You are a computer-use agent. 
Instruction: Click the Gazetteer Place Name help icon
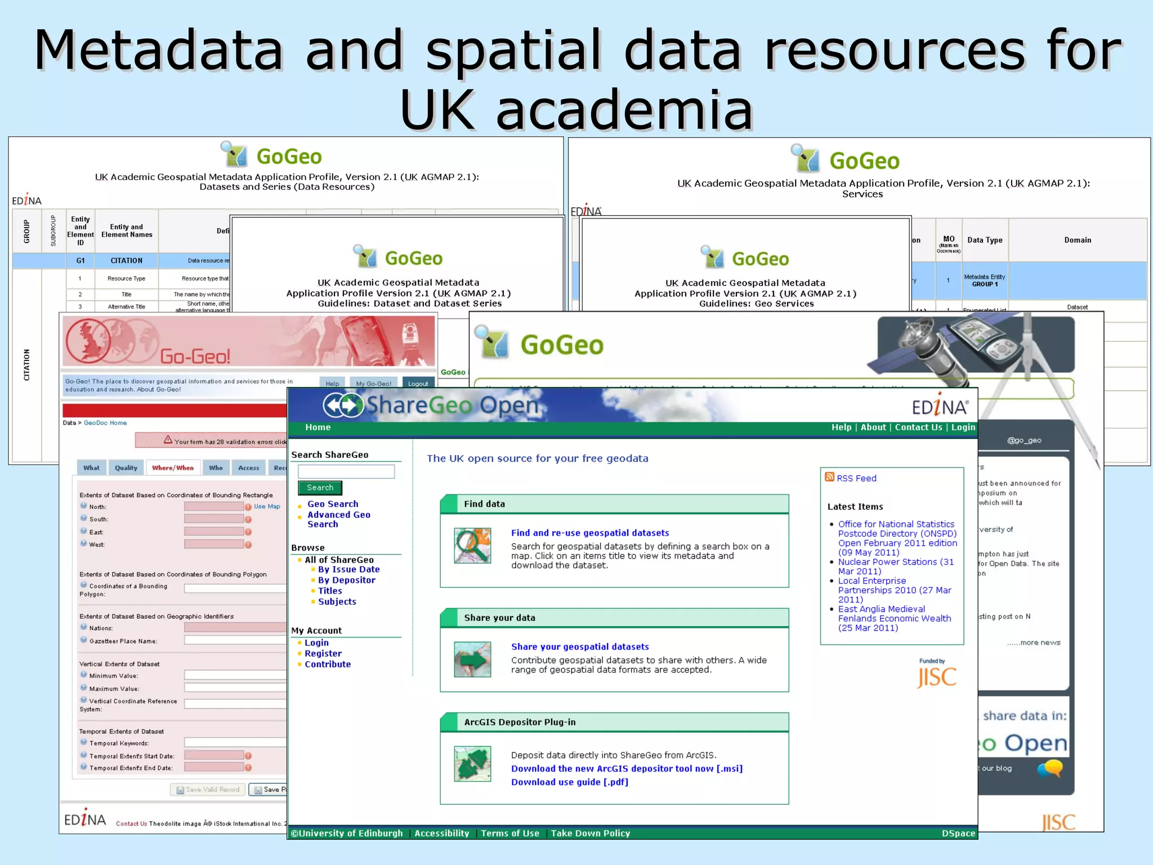click(x=84, y=640)
